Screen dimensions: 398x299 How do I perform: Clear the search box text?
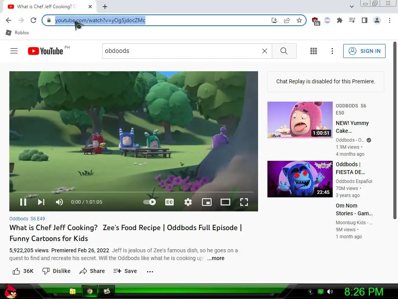click(x=264, y=51)
